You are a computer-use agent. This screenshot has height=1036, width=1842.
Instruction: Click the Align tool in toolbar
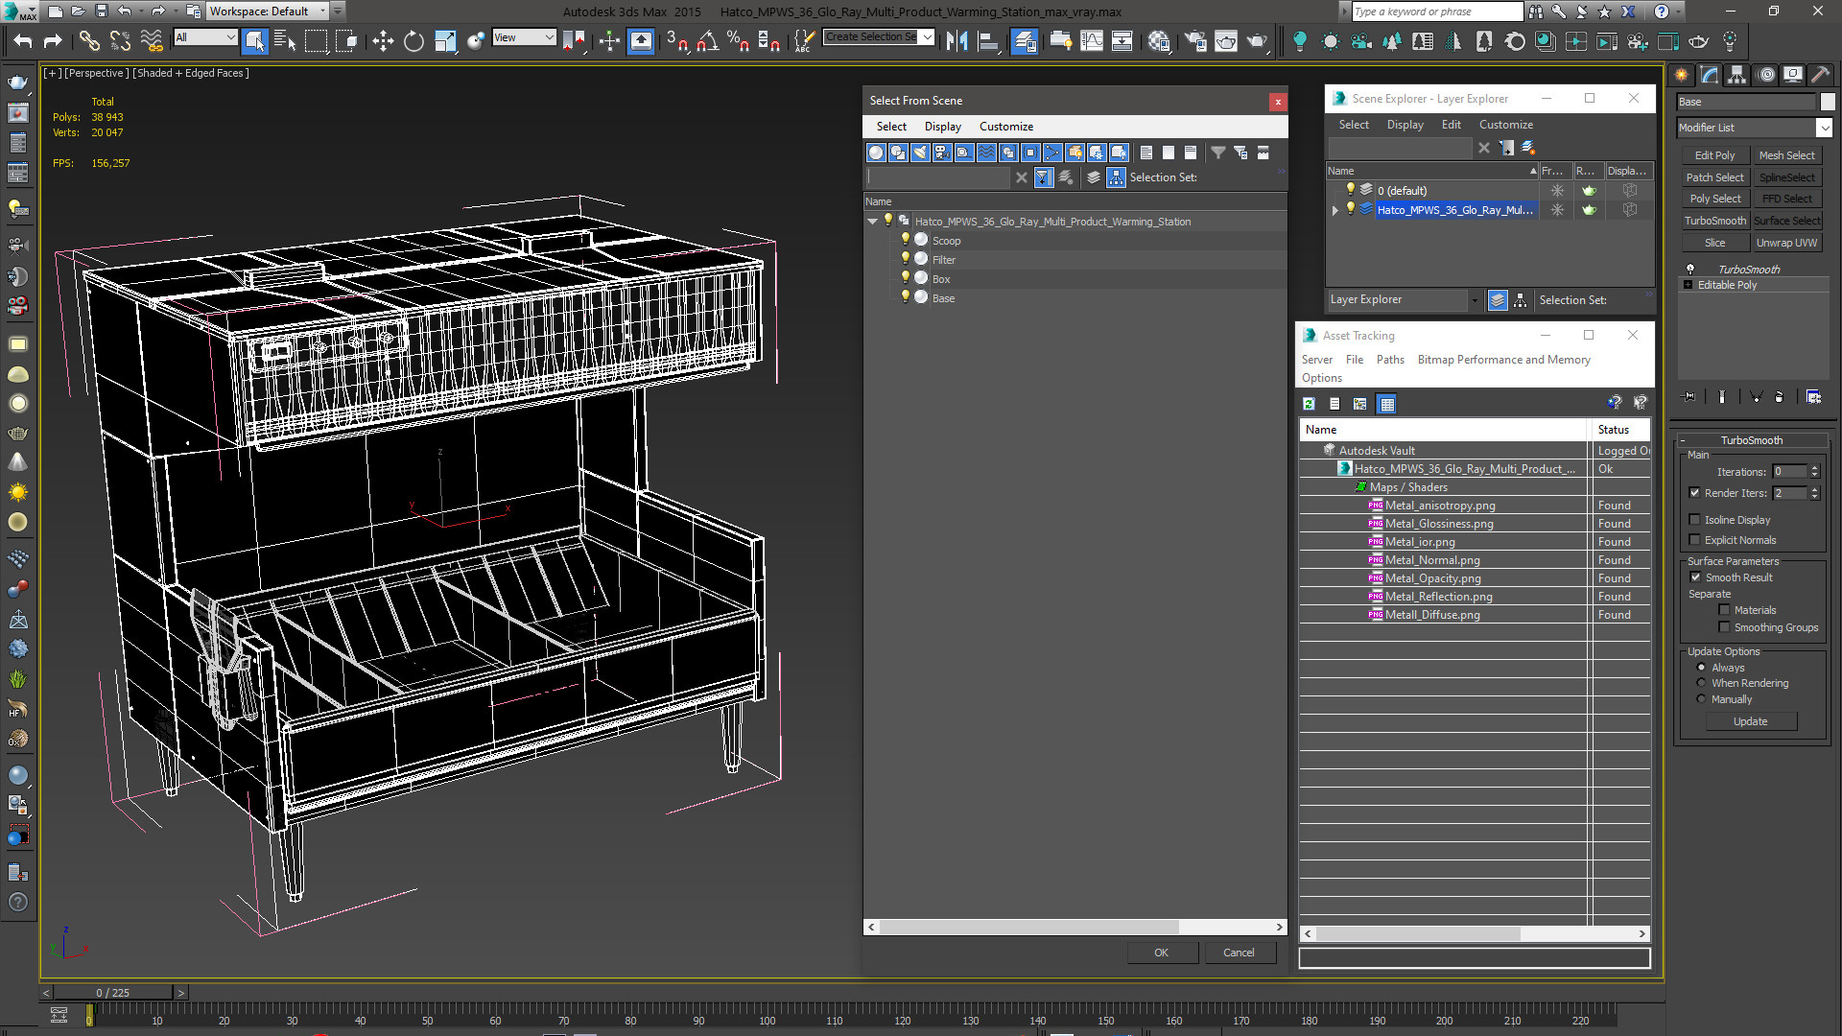coord(988,40)
